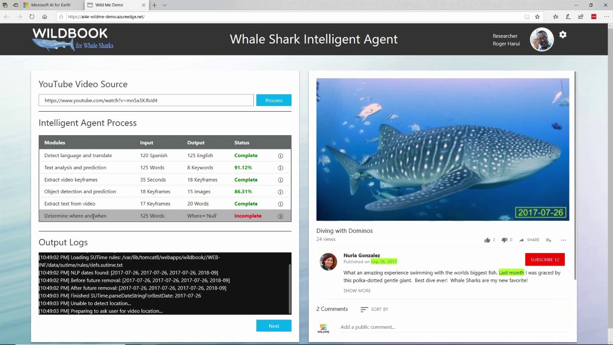Add page to favorites star
The height and width of the screenshot is (345, 613).
(x=537, y=17)
